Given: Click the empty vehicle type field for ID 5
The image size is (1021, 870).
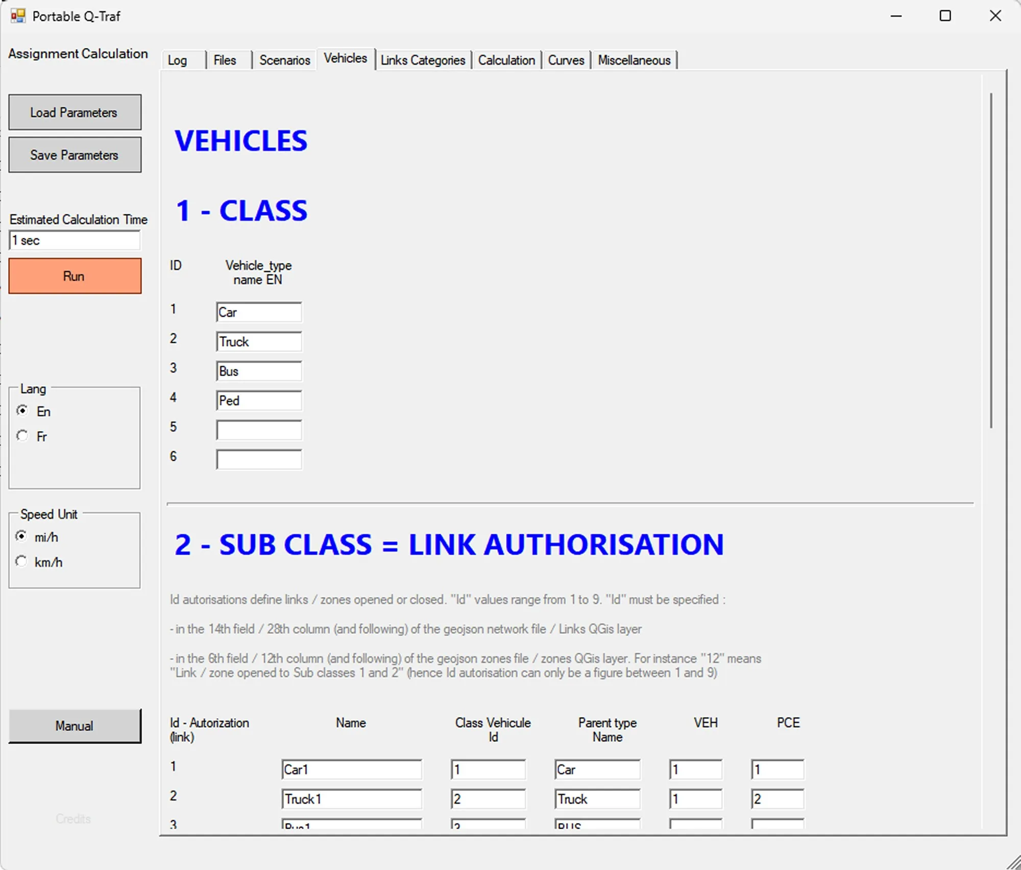Looking at the screenshot, I should tap(259, 430).
